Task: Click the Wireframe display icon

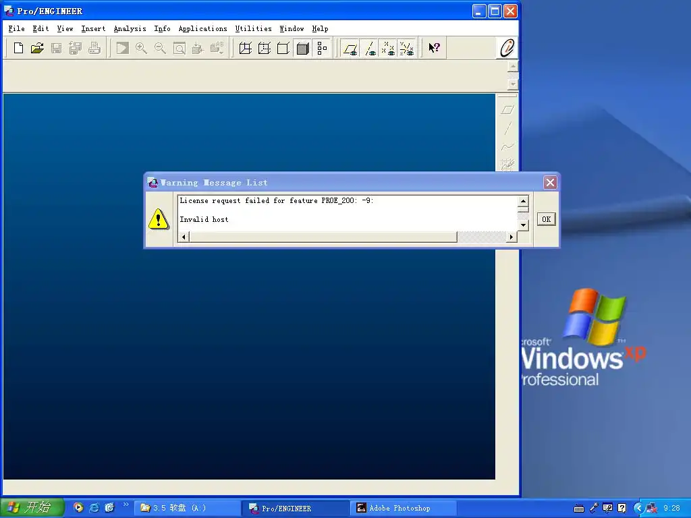Action: pyautogui.click(x=246, y=48)
